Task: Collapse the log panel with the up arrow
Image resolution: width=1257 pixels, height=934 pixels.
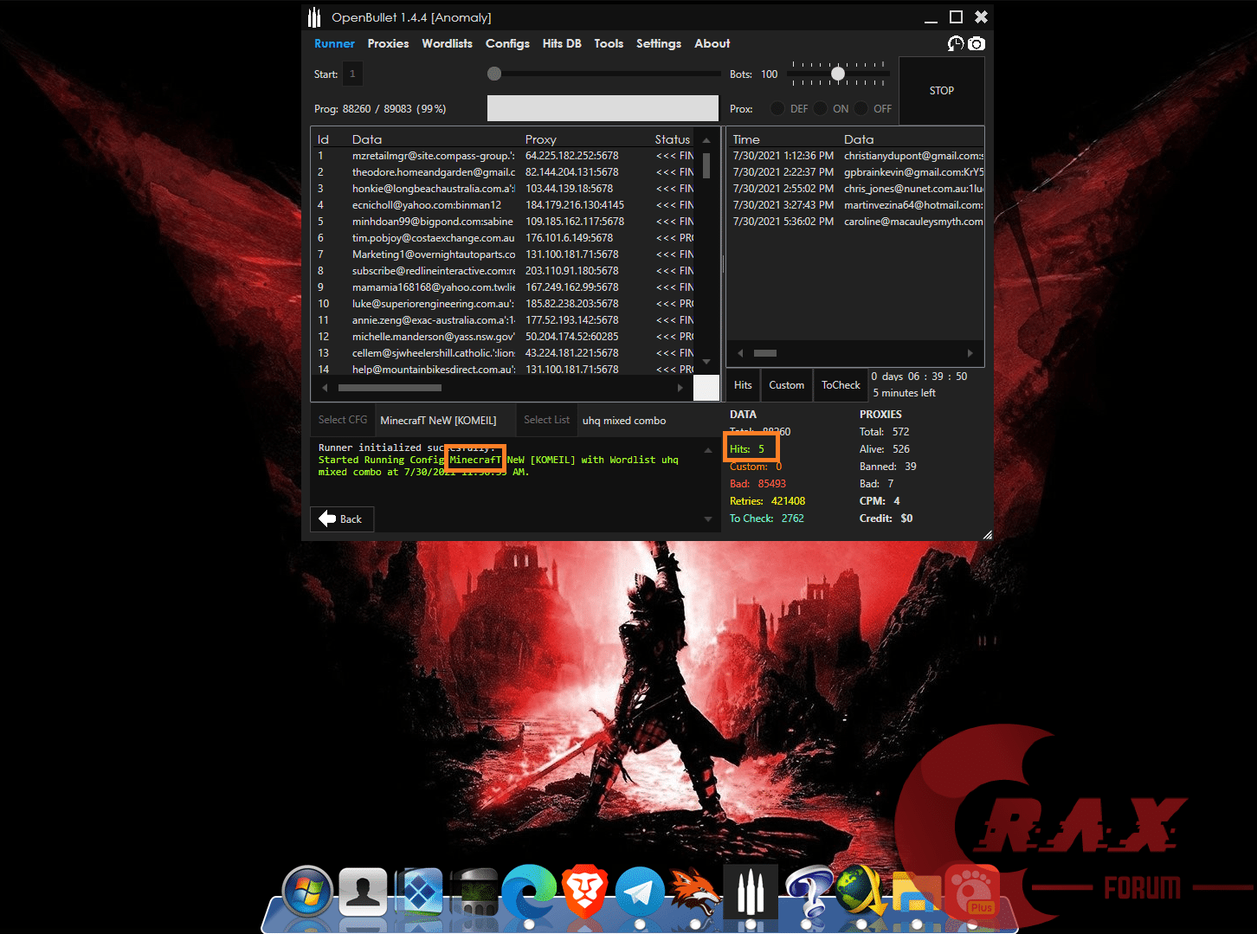Action: coord(707,449)
